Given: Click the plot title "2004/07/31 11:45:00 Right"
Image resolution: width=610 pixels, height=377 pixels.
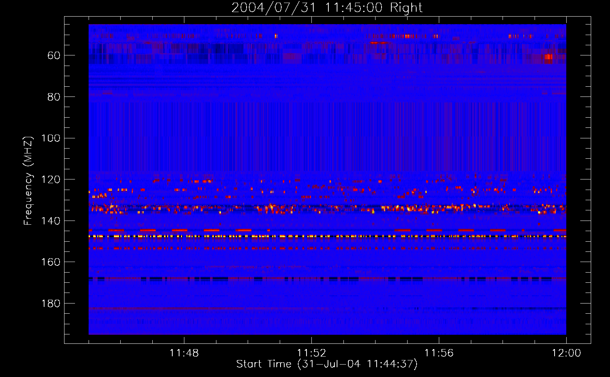Looking at the screenshot, I should click(x=327, y=8).
